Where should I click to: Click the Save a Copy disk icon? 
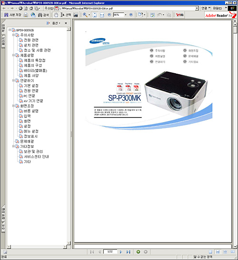[6, 15]
